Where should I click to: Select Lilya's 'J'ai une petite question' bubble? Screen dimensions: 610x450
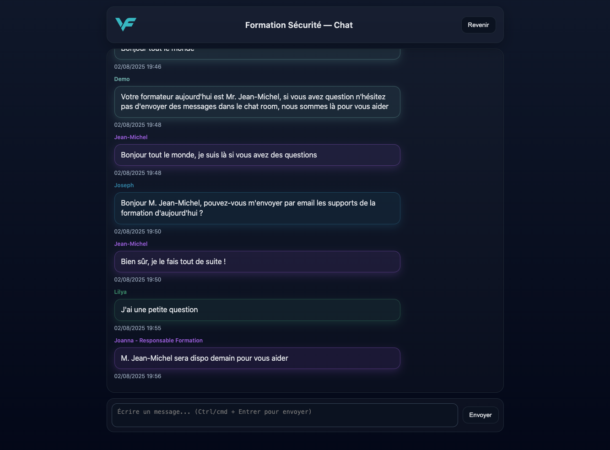coord(257,310)
